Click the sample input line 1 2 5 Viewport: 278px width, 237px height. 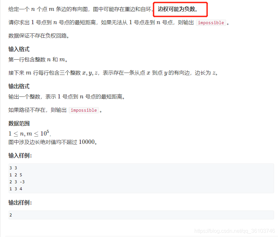coord(16,175)
